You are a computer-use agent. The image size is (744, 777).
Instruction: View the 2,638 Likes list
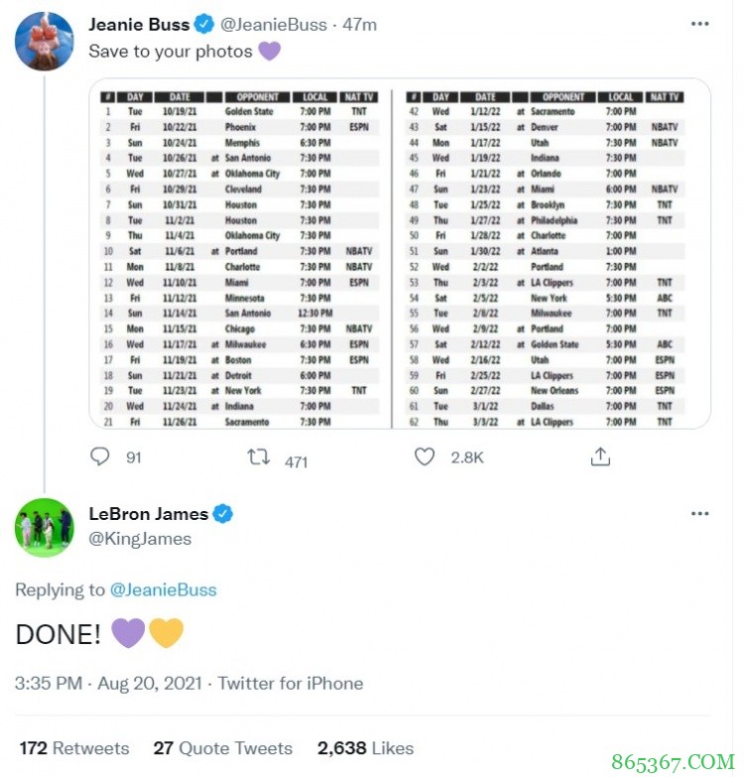365,748
